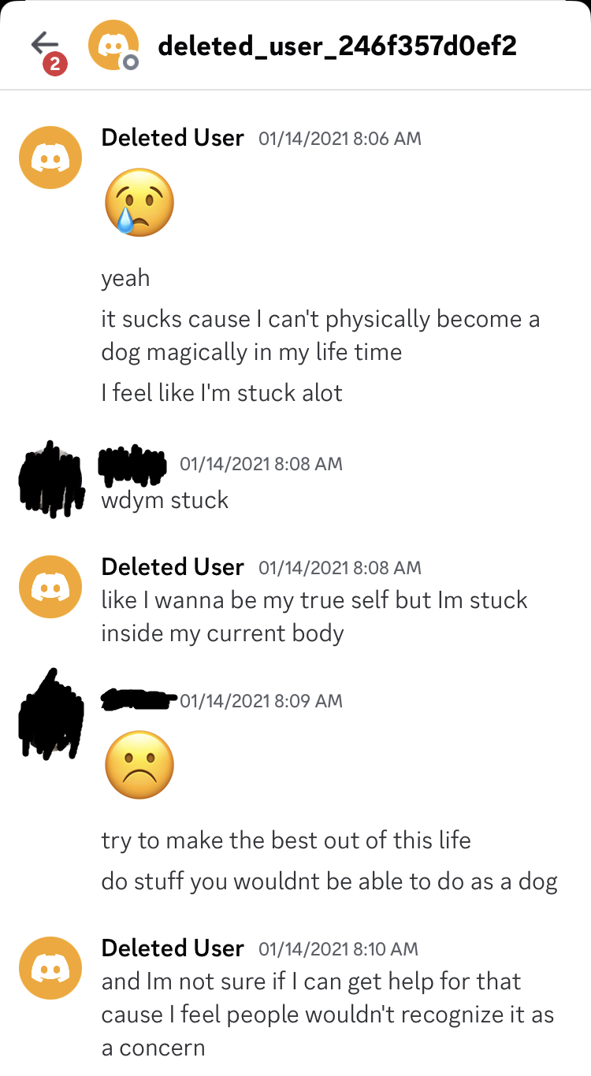This screenshot has width=591, height=1076.
Task: Select the "I feel like I'm stuck alot" message
Action: (x=222, y=392)
